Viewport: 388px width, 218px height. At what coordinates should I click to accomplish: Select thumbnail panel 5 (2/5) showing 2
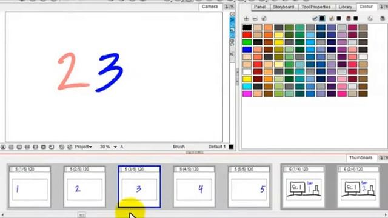[x=84, y=187]
